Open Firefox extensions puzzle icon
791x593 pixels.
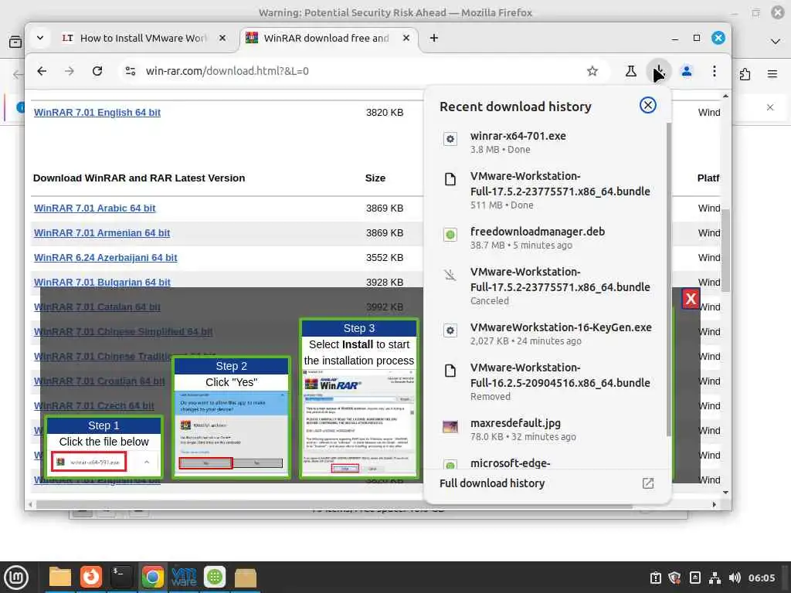[745, 75]
